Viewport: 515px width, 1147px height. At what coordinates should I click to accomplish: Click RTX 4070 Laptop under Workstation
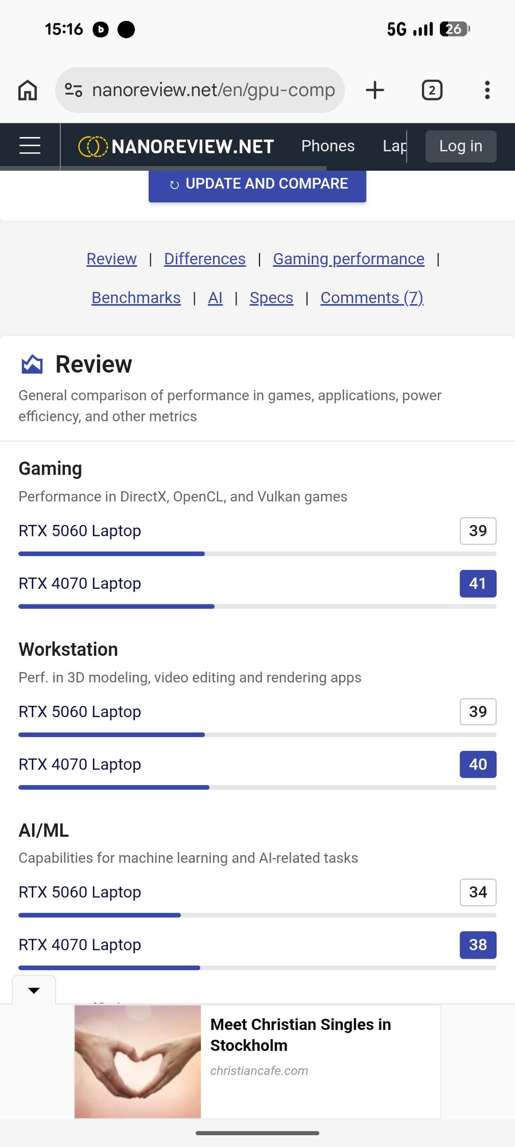(80, 764)
